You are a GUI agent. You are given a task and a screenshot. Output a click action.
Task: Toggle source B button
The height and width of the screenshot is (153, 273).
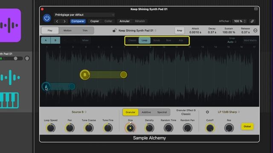[x=55, y=40]
